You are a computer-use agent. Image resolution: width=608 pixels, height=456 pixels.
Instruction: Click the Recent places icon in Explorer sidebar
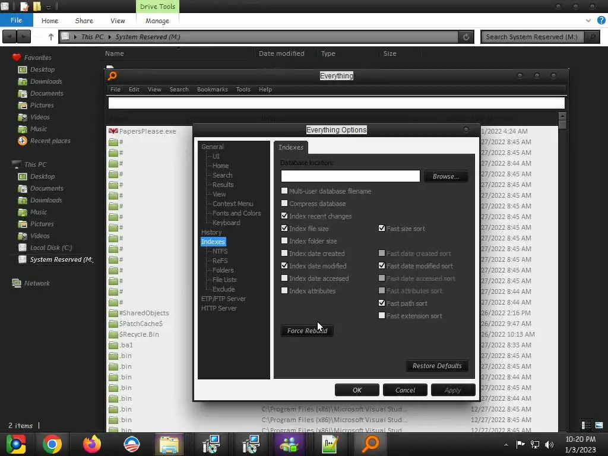point(23,141)
